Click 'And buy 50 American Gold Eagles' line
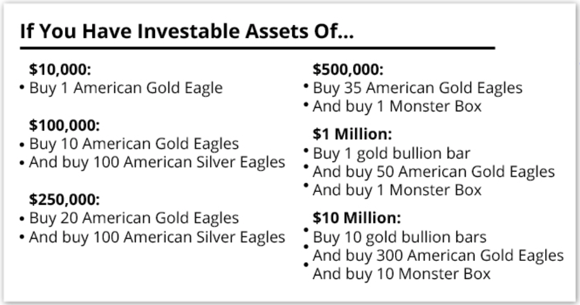Screen dimensions: 580x305 pos(434,172)
